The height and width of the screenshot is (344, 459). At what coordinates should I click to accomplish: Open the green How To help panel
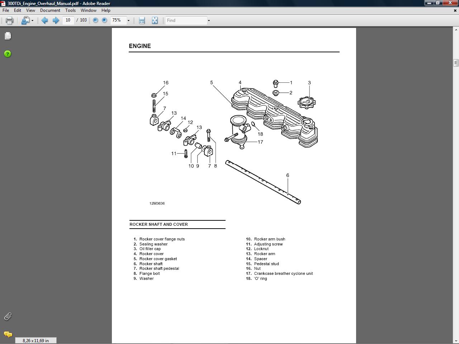pos(8,54)
